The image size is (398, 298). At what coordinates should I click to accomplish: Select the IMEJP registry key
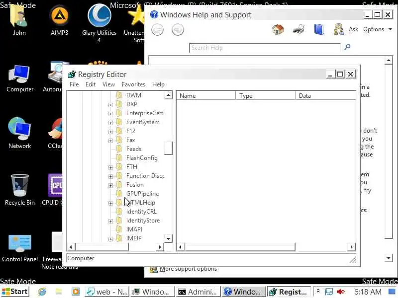click(134, 238)
